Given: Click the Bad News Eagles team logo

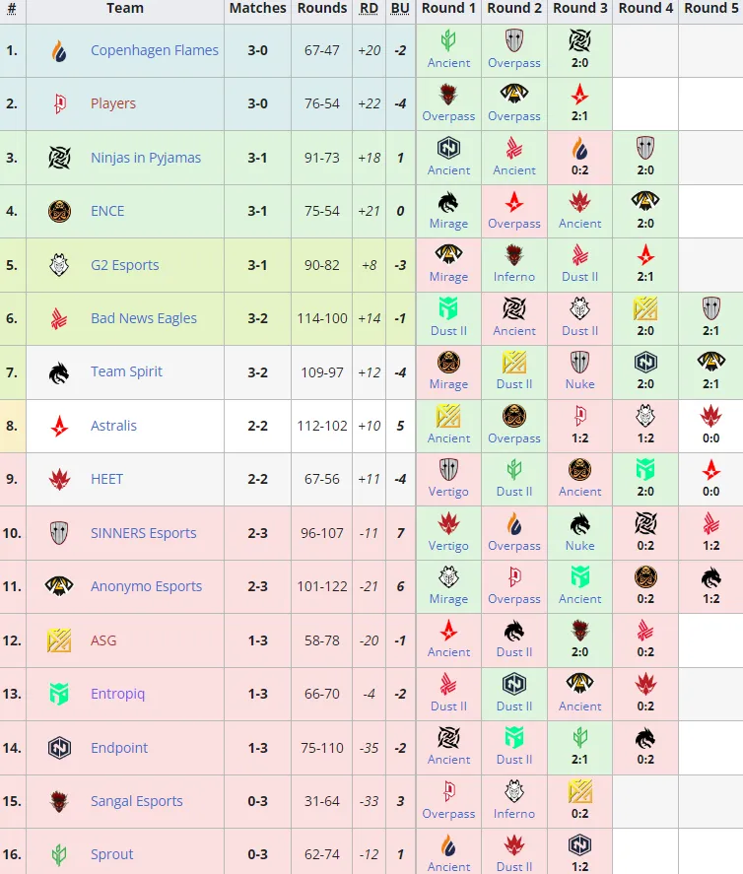Looking at the screenshot, I should [59, 319].
